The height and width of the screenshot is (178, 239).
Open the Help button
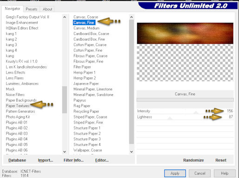[225, 173]
